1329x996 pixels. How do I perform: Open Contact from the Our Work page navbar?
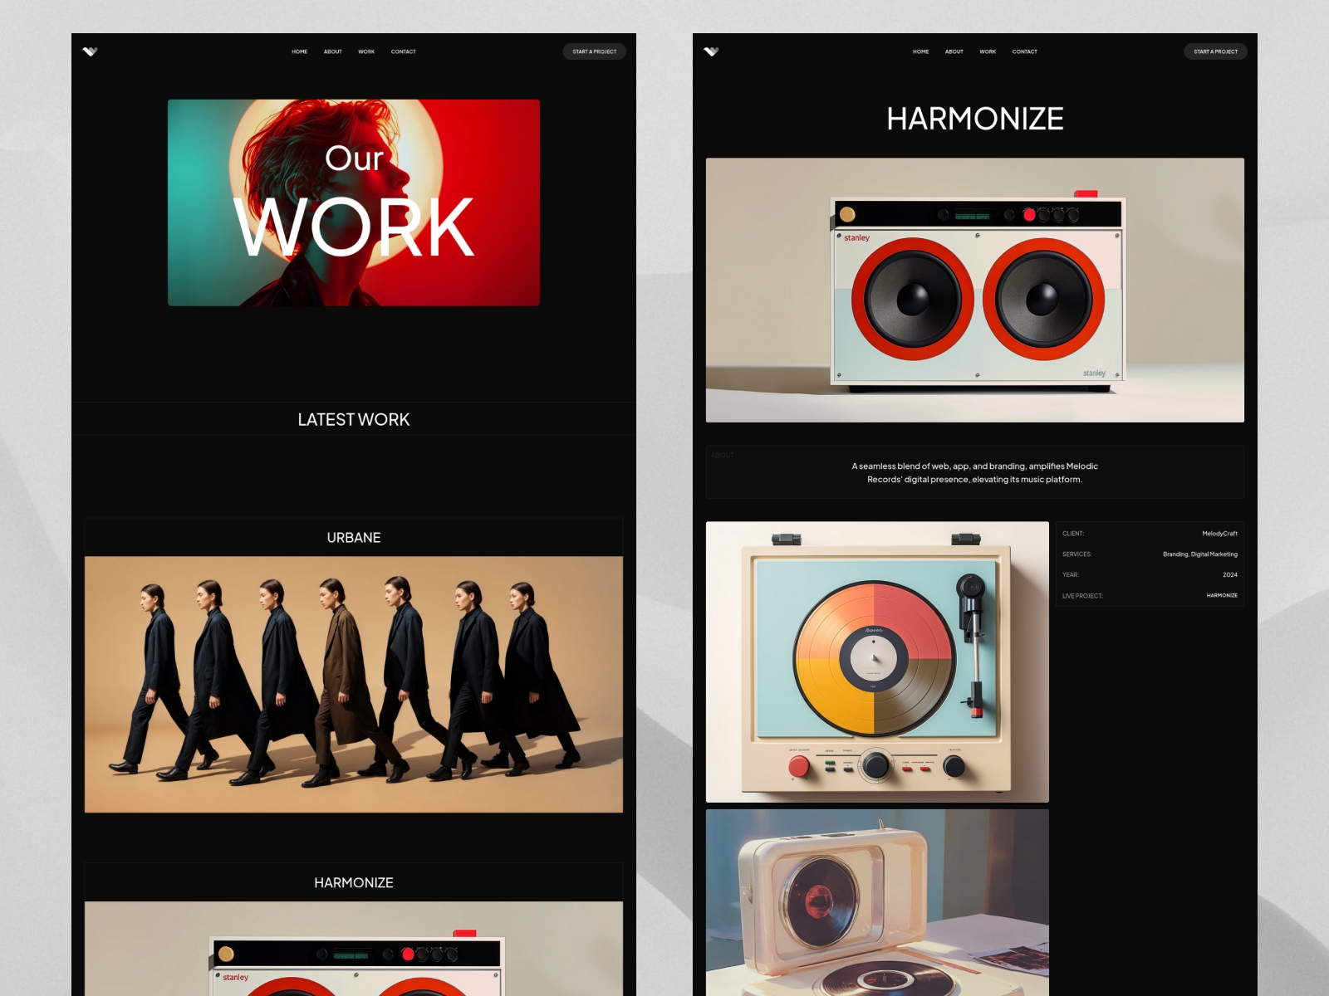click(x=404, y=51)
